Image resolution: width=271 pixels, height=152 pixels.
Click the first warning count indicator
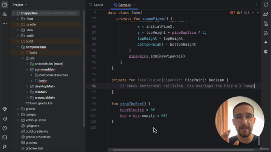point(240,13)
